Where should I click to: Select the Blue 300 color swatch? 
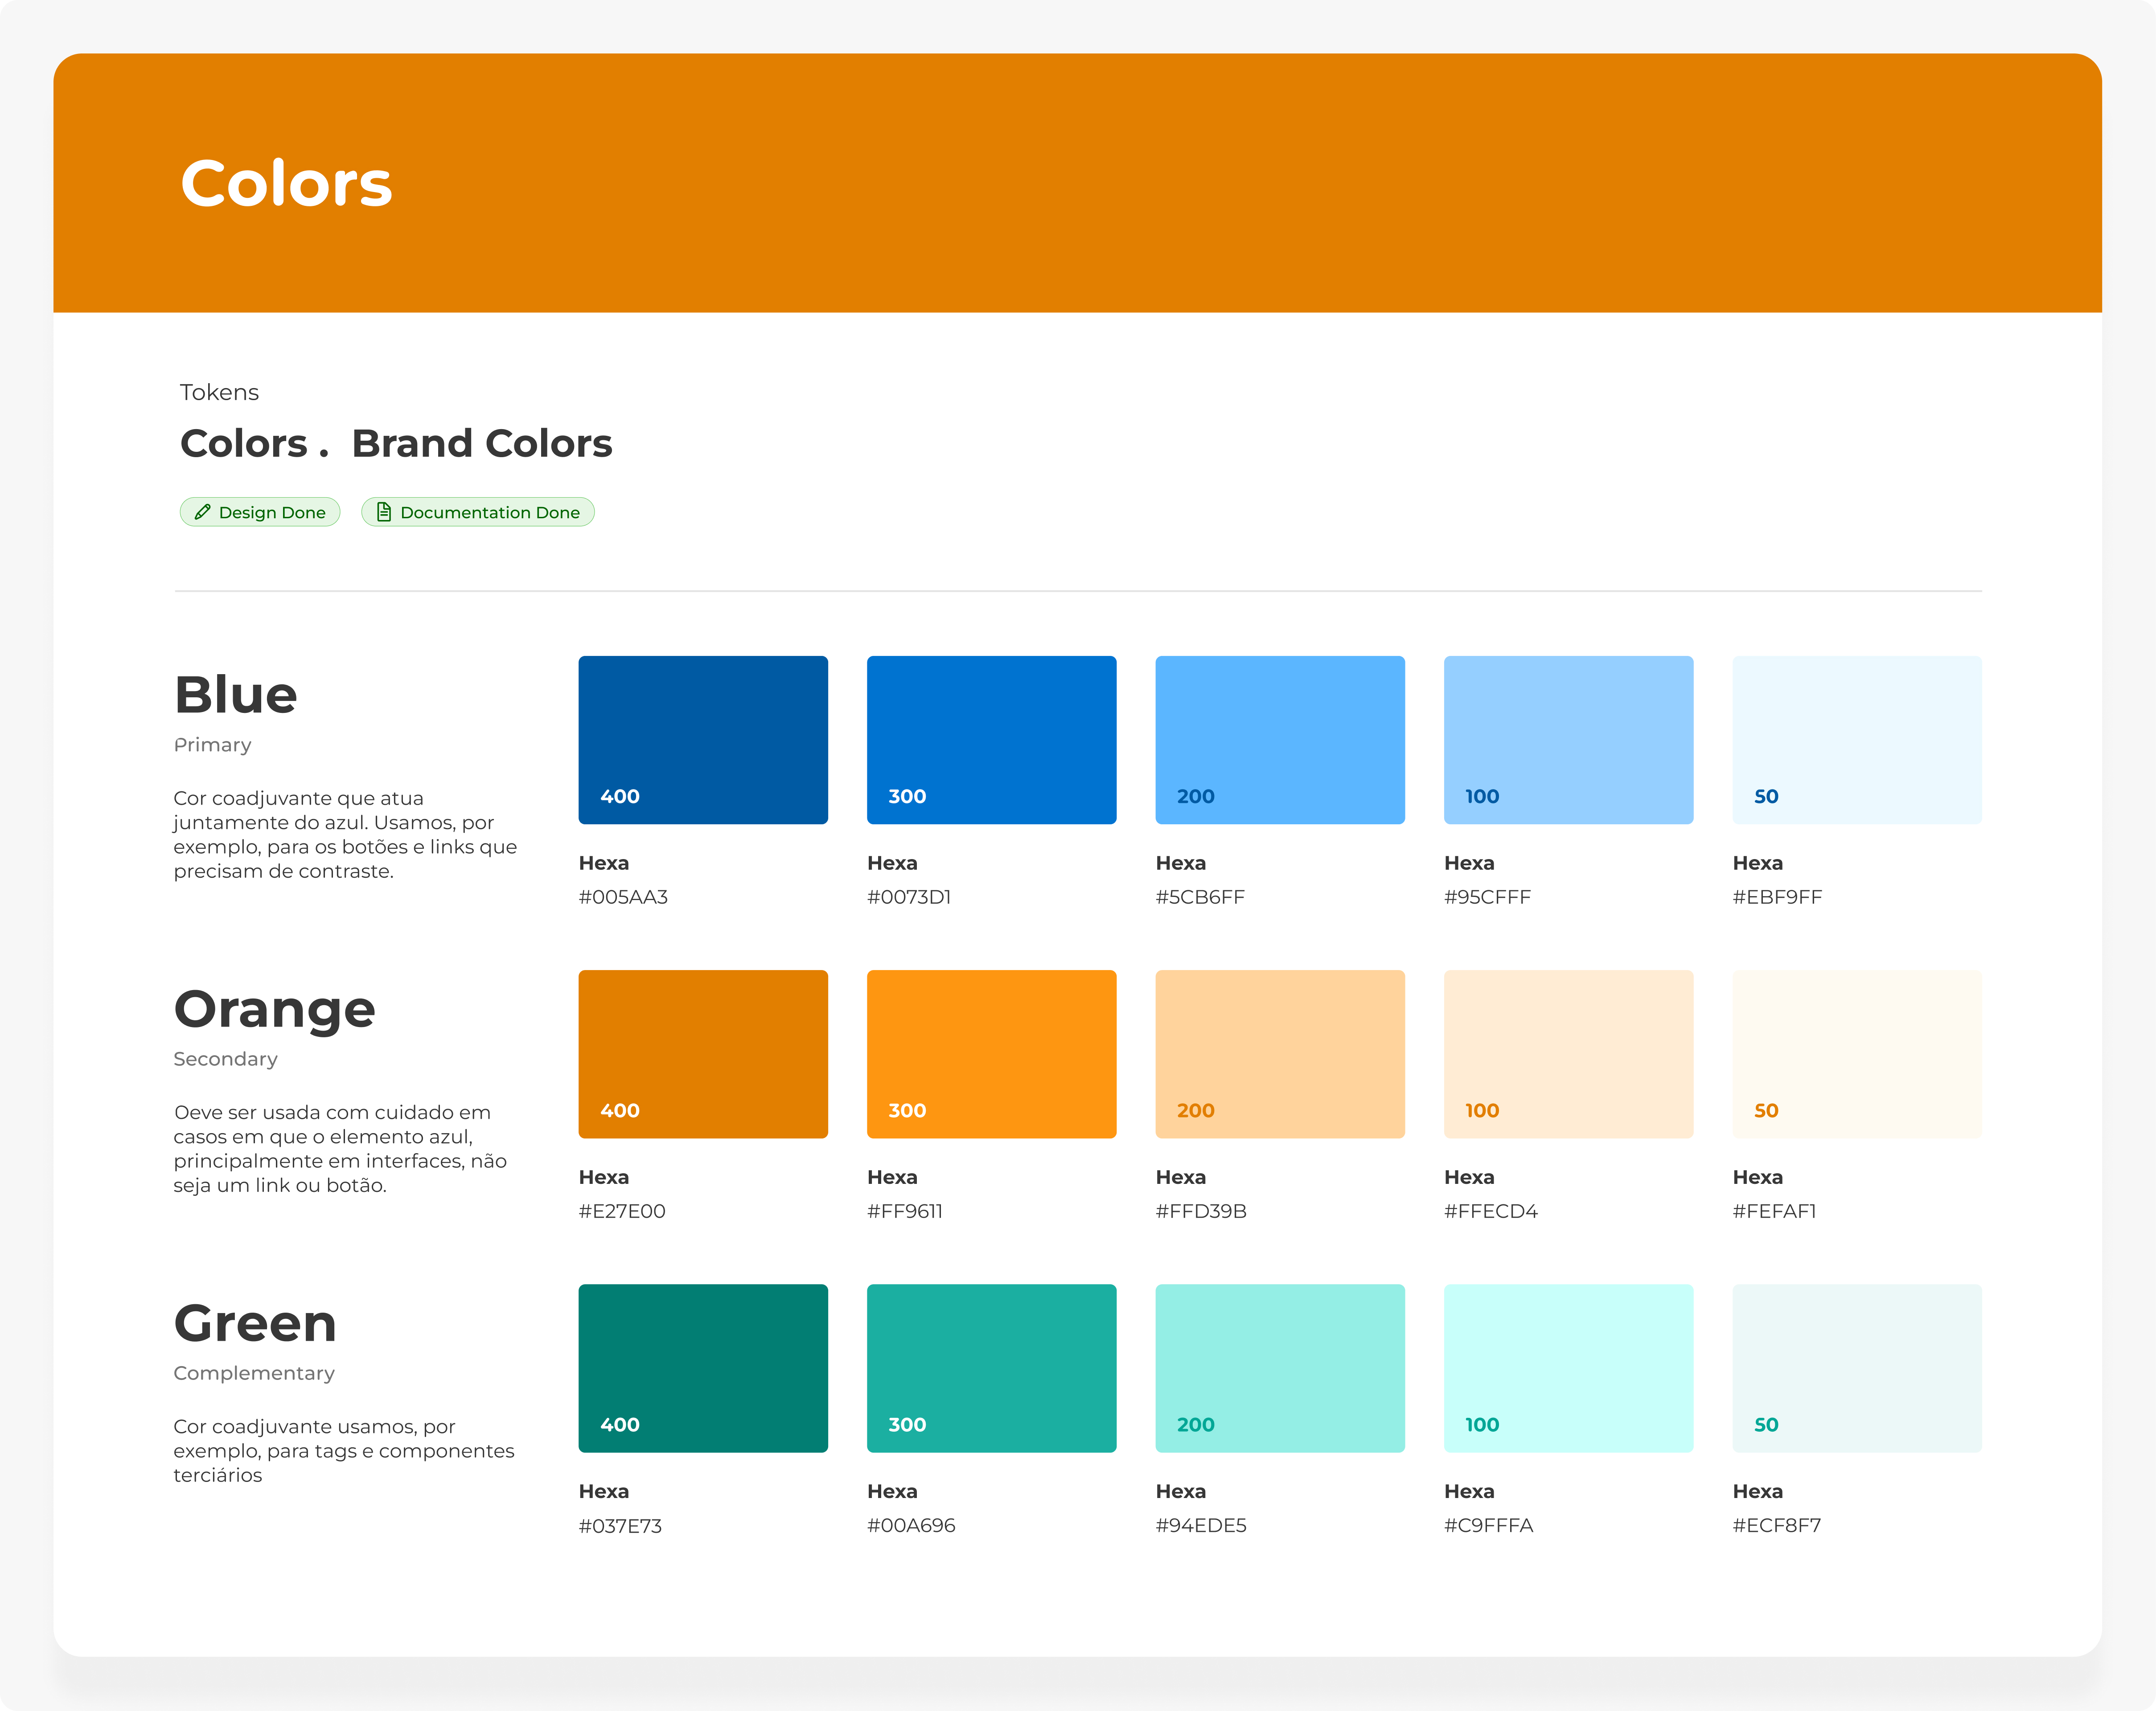(x=991, y=740)
